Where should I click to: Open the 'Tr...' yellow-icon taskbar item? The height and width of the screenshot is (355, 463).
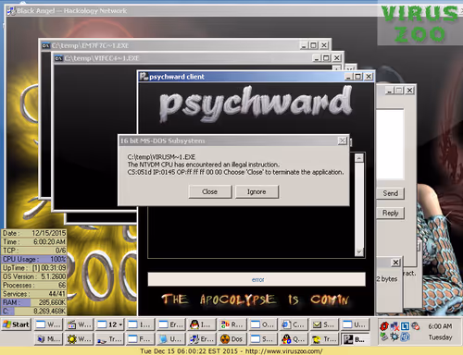(x=324, y=339)
